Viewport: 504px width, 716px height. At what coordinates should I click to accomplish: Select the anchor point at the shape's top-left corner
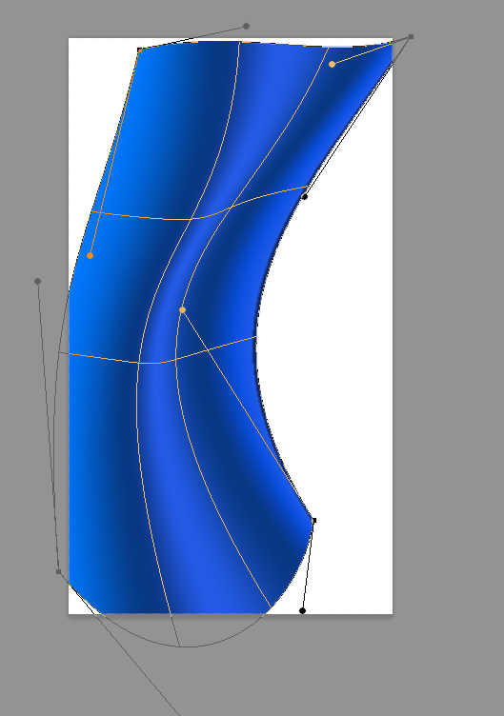(140, 50)
